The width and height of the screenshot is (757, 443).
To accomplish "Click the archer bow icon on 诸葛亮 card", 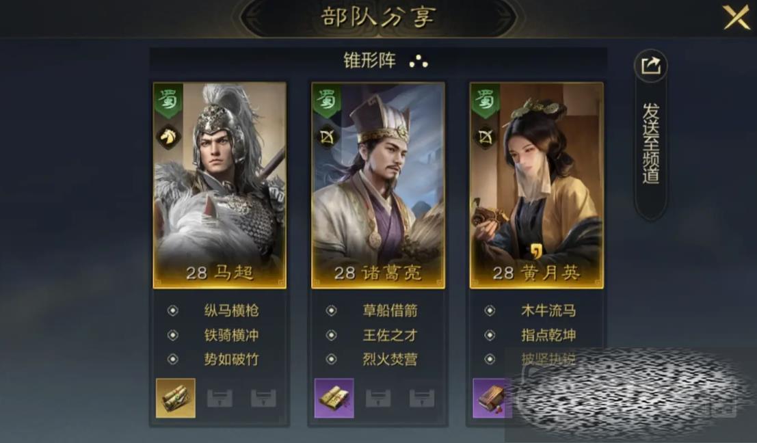I will pyautogui.click(x=326, y=137).
